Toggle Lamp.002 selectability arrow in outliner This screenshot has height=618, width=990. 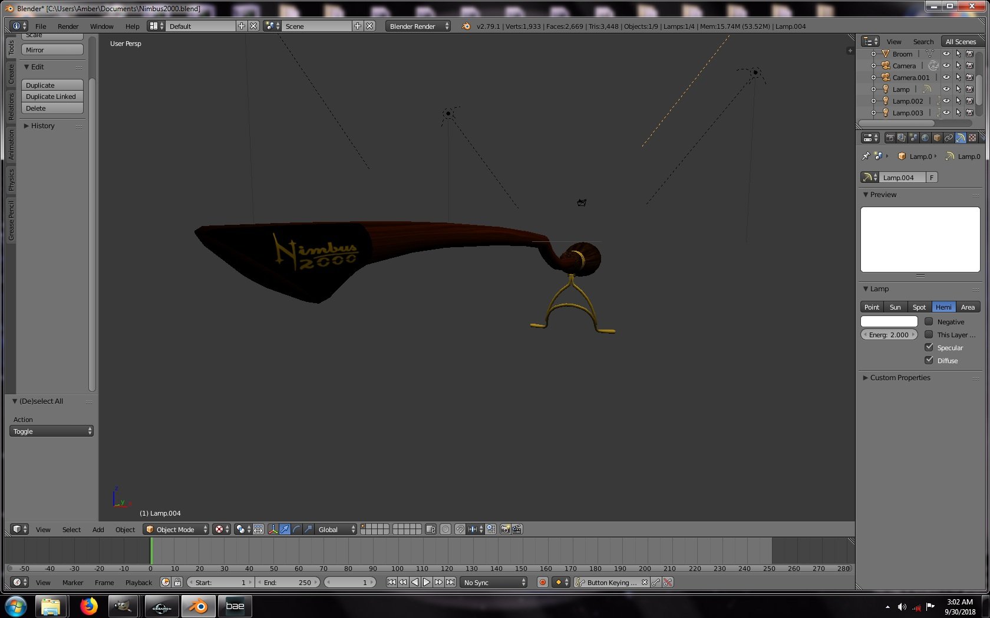coord(958,101)
